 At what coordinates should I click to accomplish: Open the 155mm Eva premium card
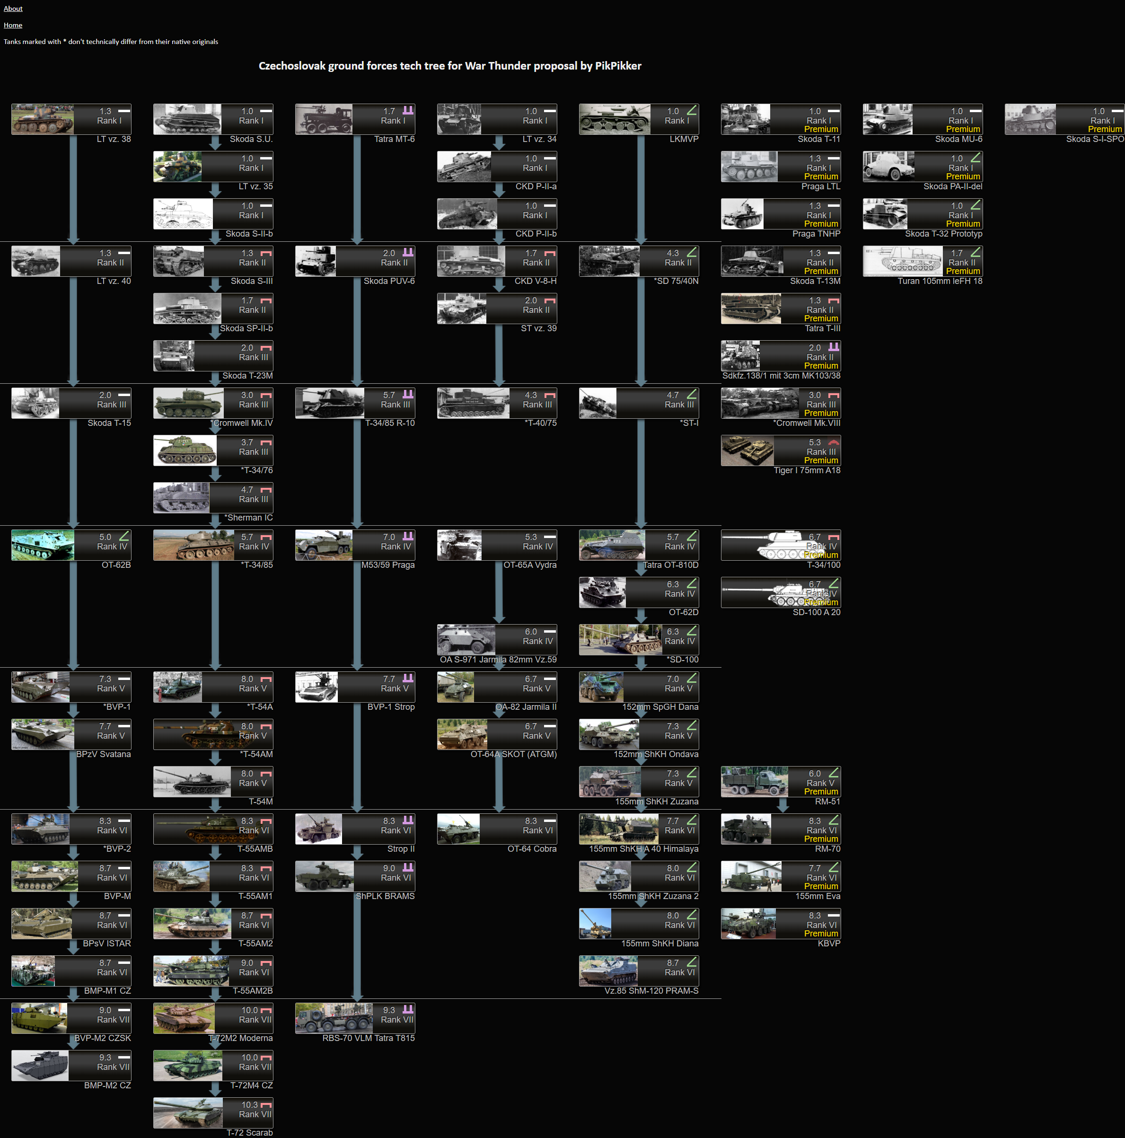(x=781, y=876)
